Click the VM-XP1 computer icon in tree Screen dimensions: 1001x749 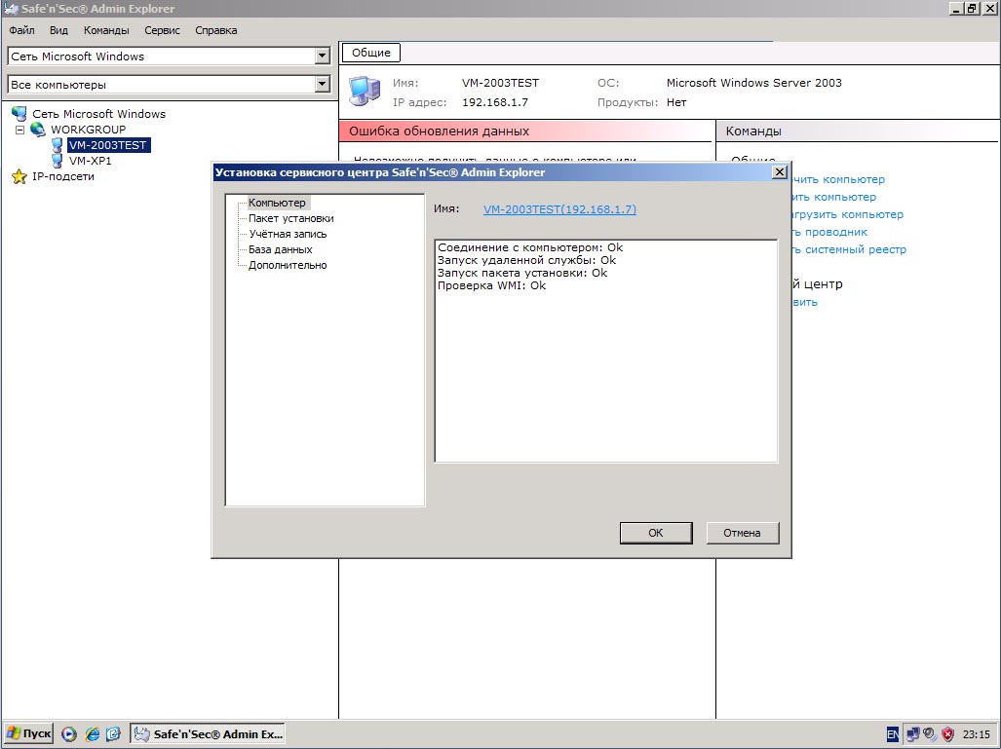(x=57, y=160)
